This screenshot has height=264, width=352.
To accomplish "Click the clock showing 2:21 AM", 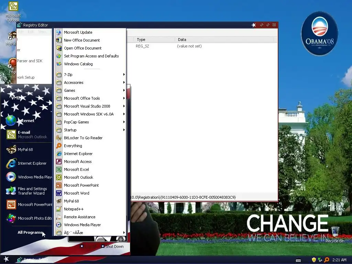I will pos(339,260).
